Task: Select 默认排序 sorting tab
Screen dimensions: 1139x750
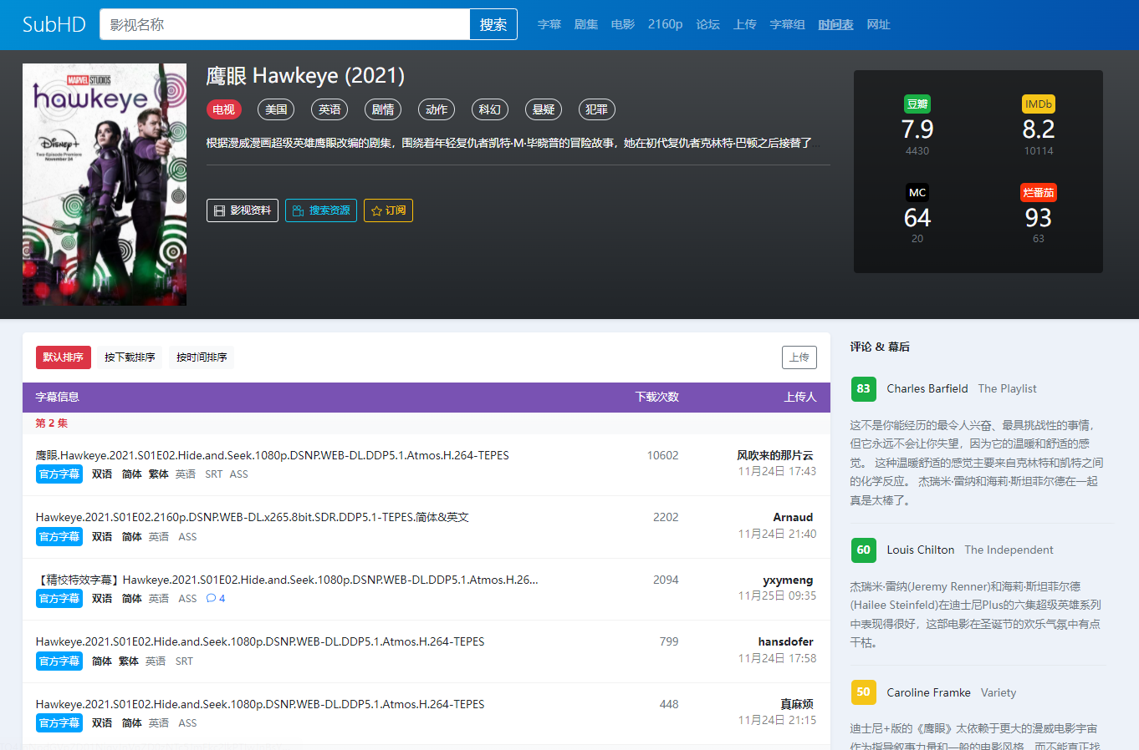Action: coord(64,357)
